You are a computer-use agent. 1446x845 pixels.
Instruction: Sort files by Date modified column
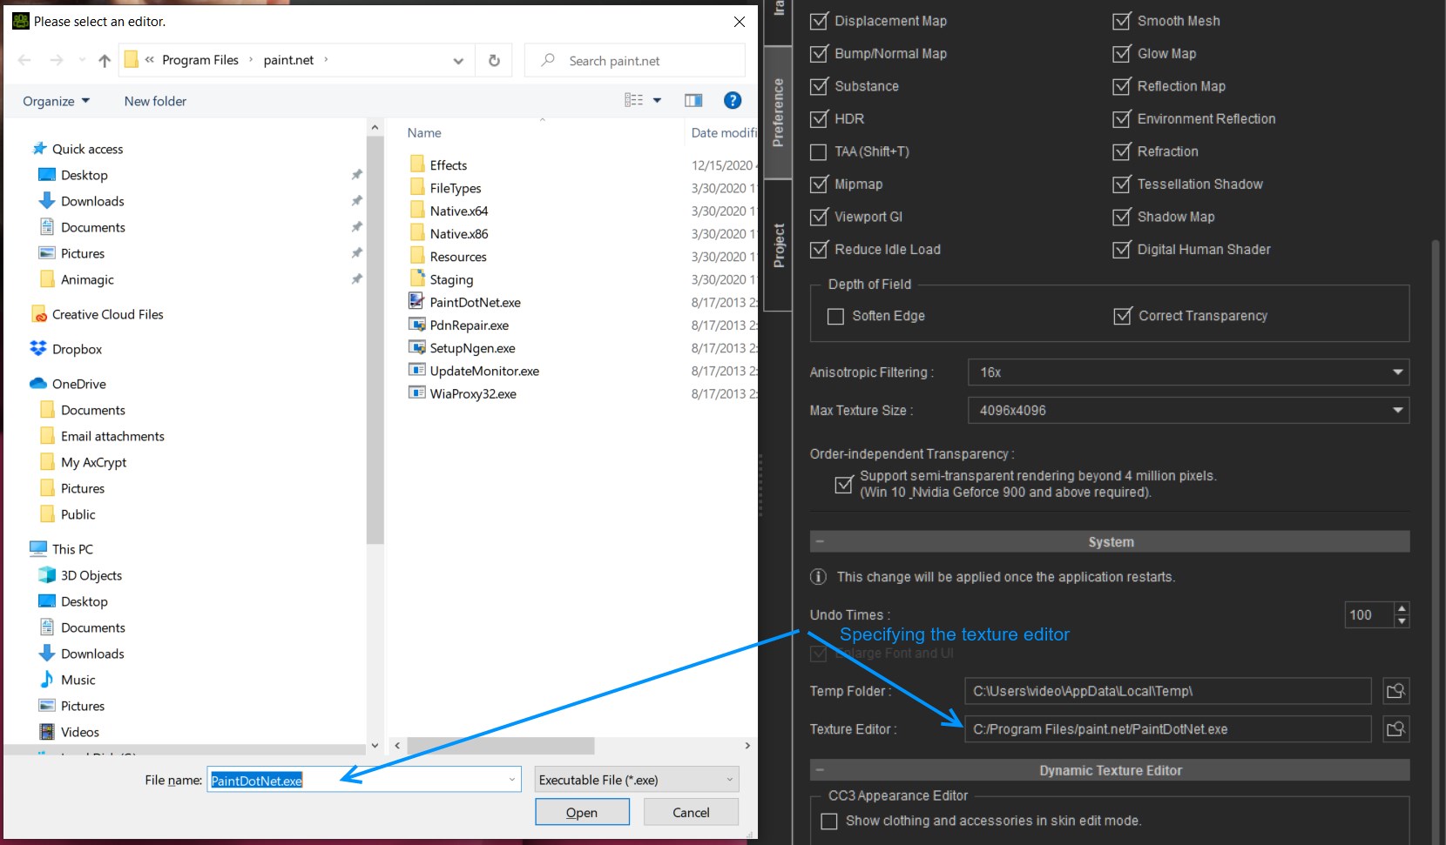(723, 133)
